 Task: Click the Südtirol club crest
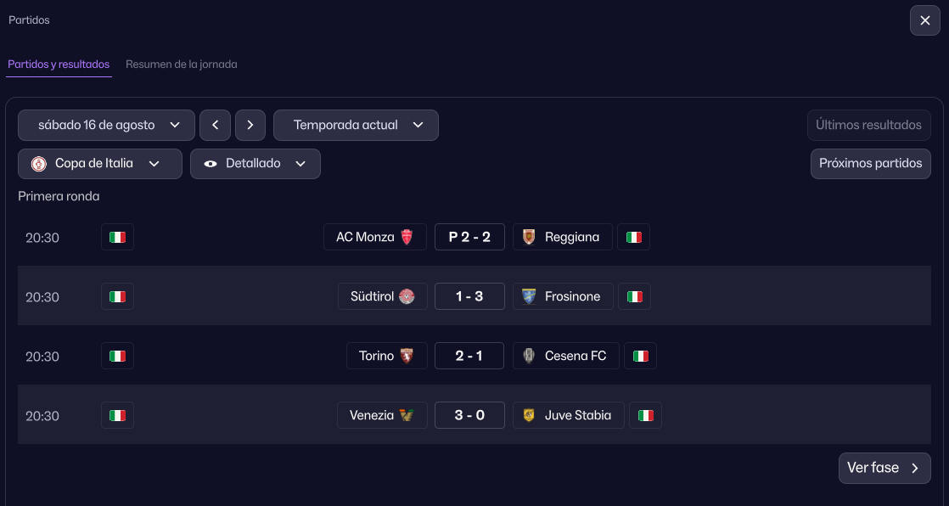(407, 296)
